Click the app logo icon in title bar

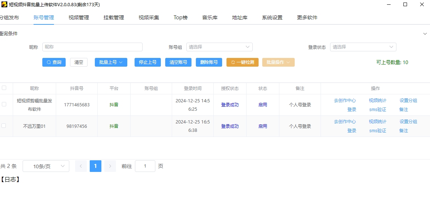click(x=4, y=5)
